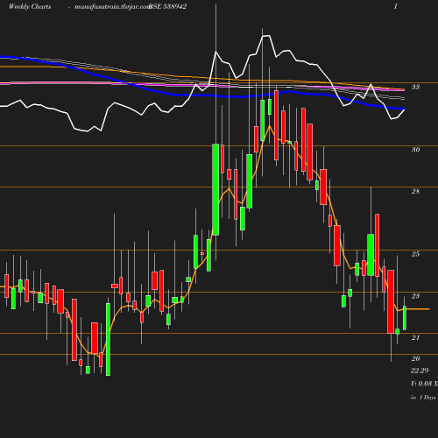Click the tallest green candlestick near price 30
The width and height of the screenshot is (438, 438).
click(x=215, y=189)
